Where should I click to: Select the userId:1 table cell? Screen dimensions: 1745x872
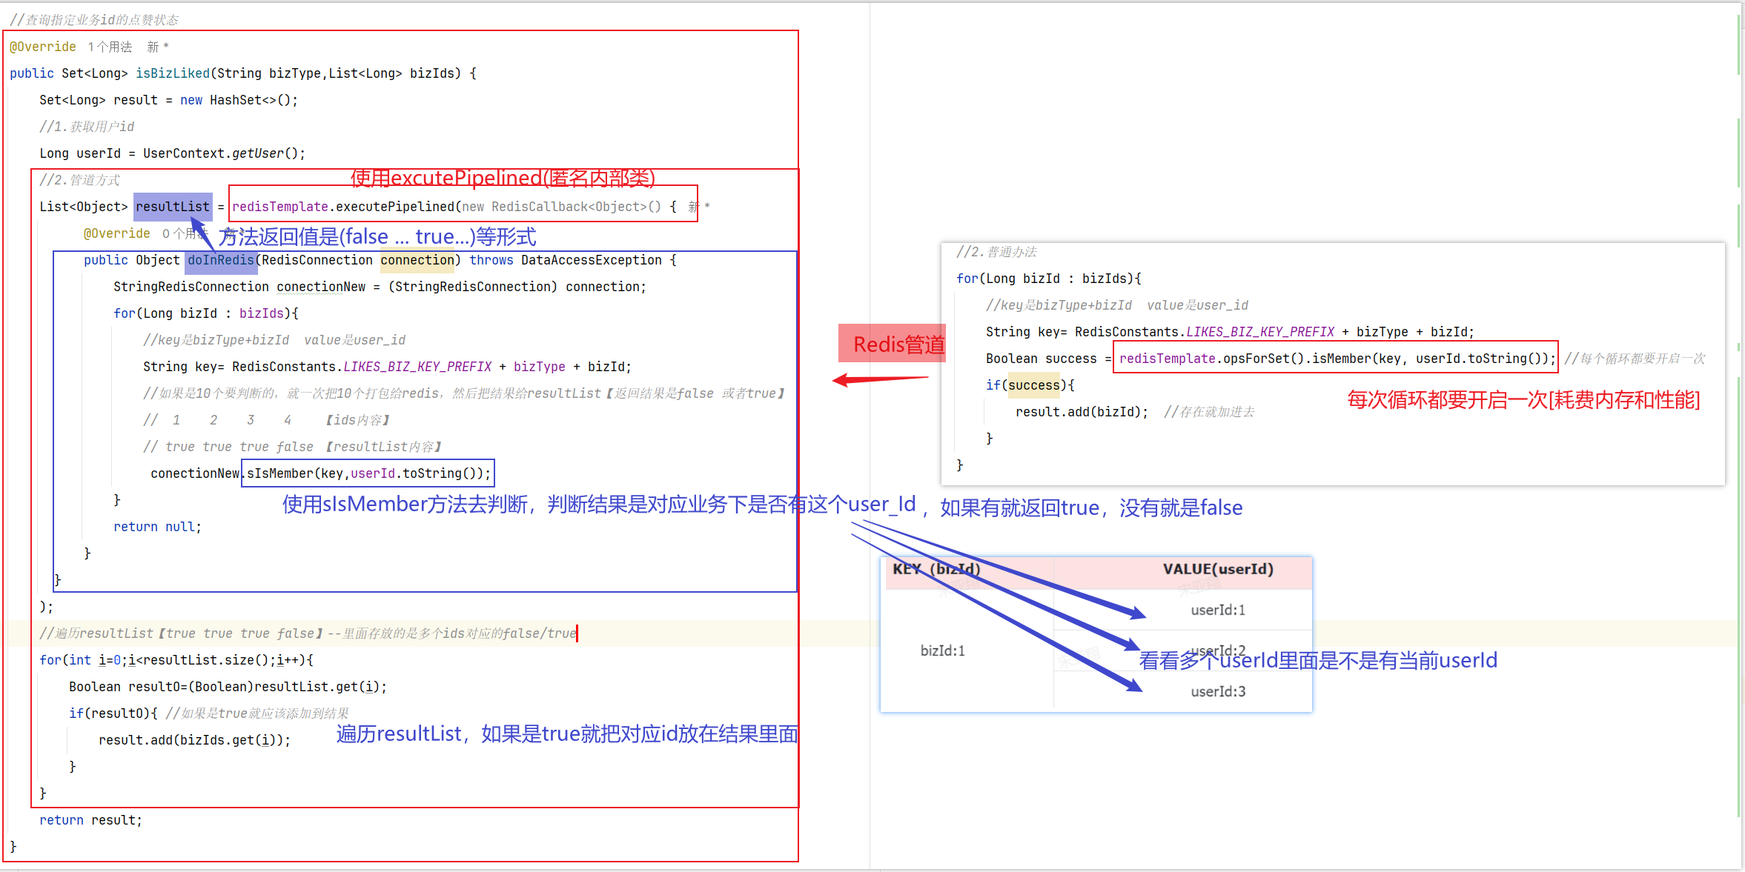coord(1217,610)
